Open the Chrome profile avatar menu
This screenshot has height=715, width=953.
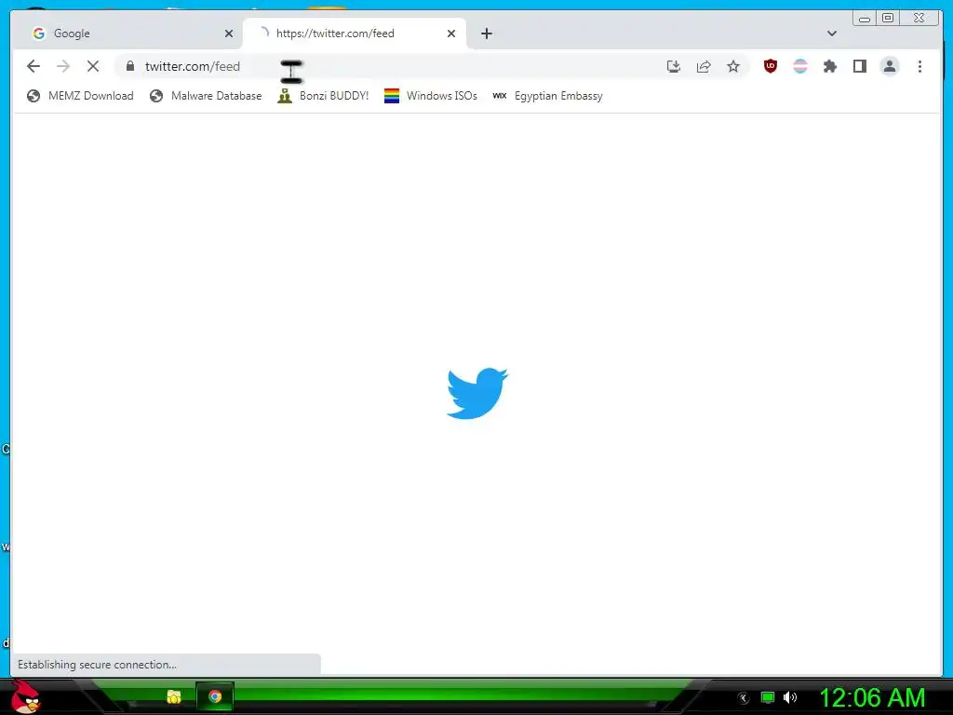(x=890, y=66)
